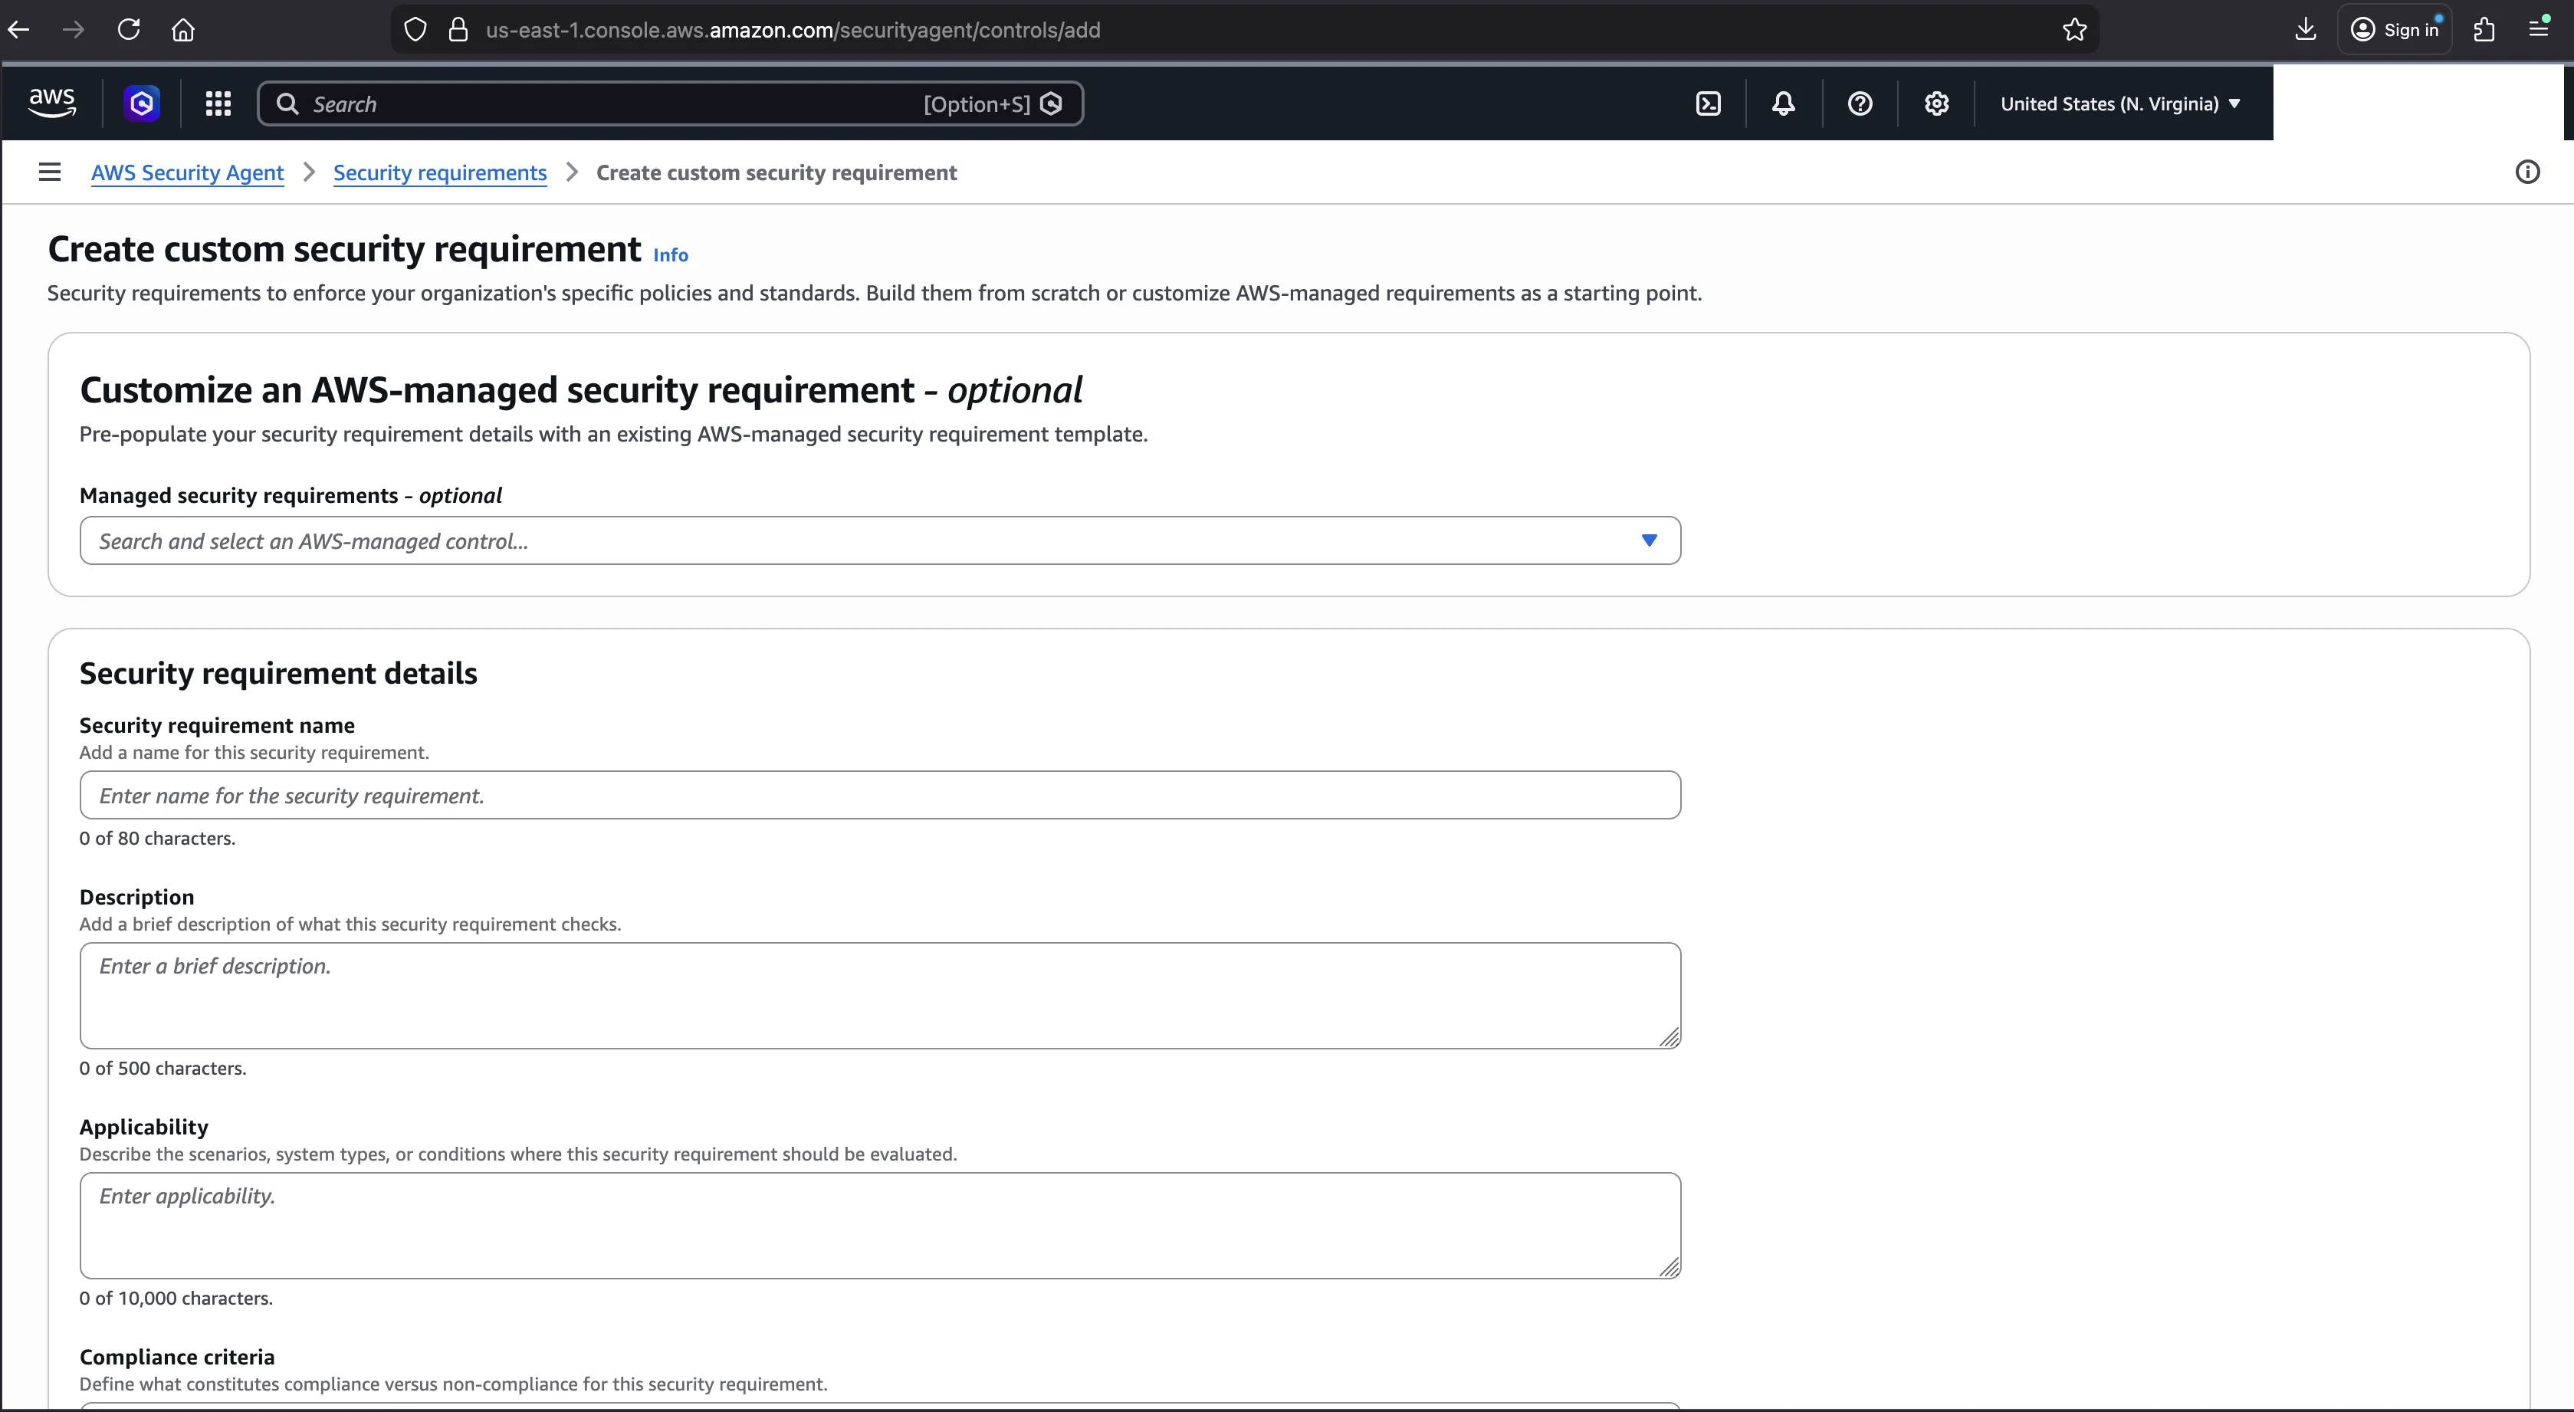
Task: Focus the Security requirement name field
Action: coord(879,796)
